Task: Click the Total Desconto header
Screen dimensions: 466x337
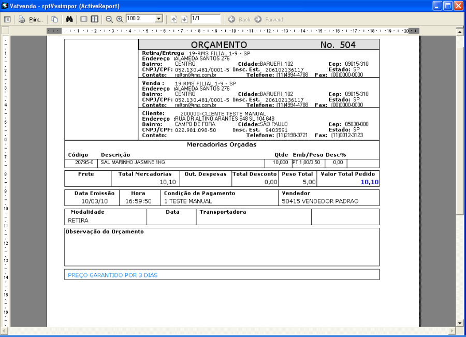Action: tap(254, 174)
